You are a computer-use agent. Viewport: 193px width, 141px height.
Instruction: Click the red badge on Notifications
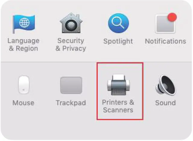pos(172,17)
